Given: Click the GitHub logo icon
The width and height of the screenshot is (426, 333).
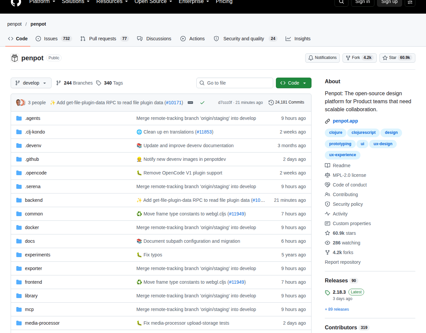Looking at the screenshot, I should pyautogui.click(x=16, y=2).
